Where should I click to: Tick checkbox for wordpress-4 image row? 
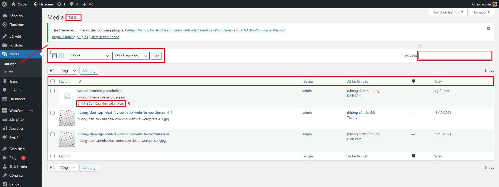tap(53, 134)
